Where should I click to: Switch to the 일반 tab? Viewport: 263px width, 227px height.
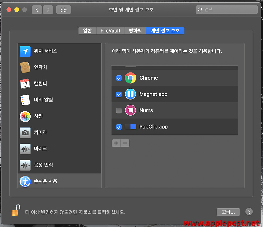(x=87, y=31)
